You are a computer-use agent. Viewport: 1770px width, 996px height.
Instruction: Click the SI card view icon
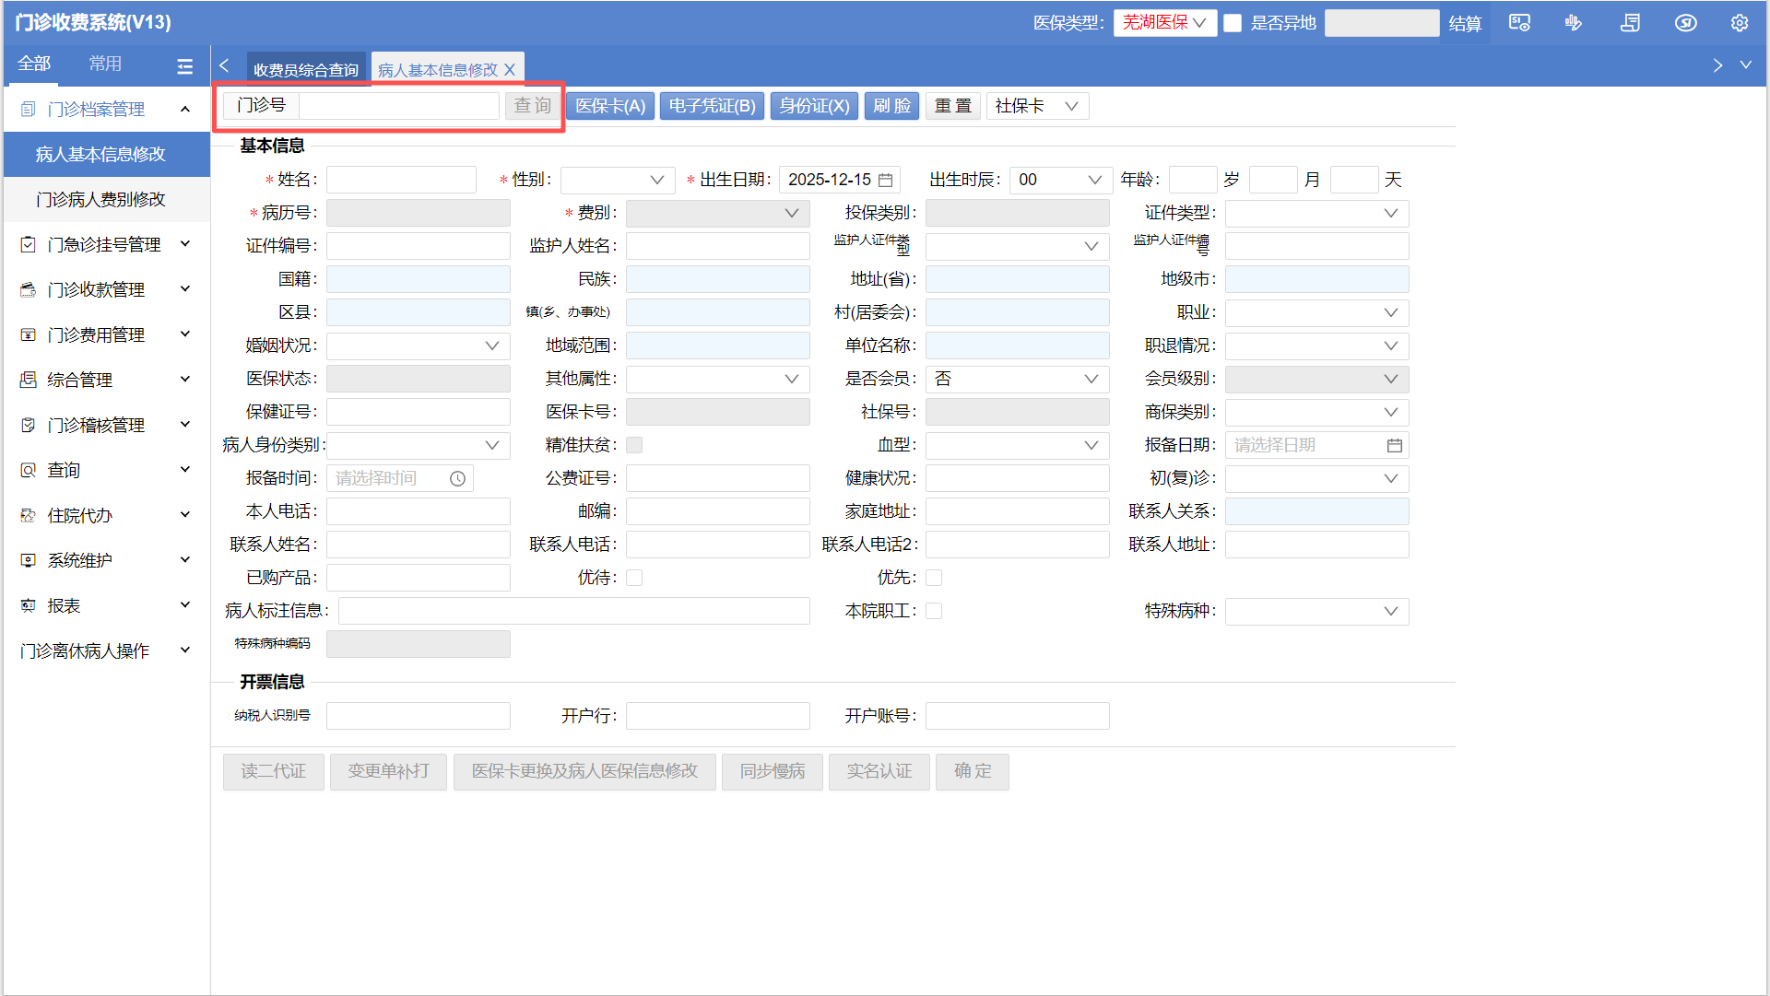[1518, 23]
